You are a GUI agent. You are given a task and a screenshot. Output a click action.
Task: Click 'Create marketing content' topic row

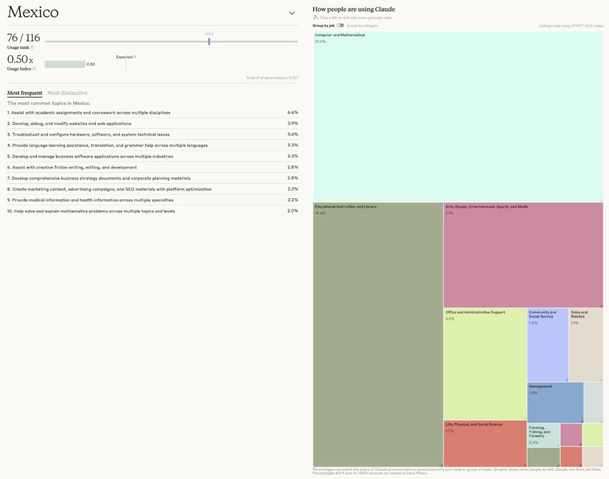pos(153,189)
